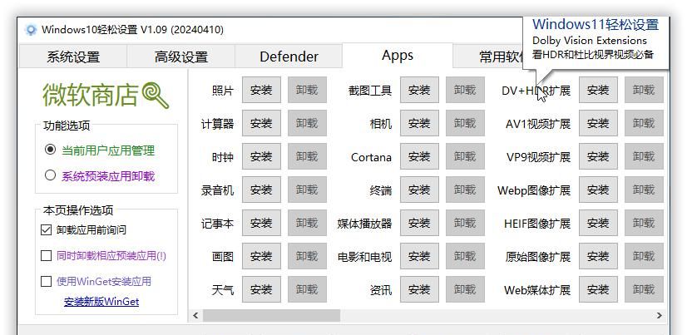Install the 相机 app
This screenshot has width=687, height=335.
pyautogui.click(x=419, y=124)
